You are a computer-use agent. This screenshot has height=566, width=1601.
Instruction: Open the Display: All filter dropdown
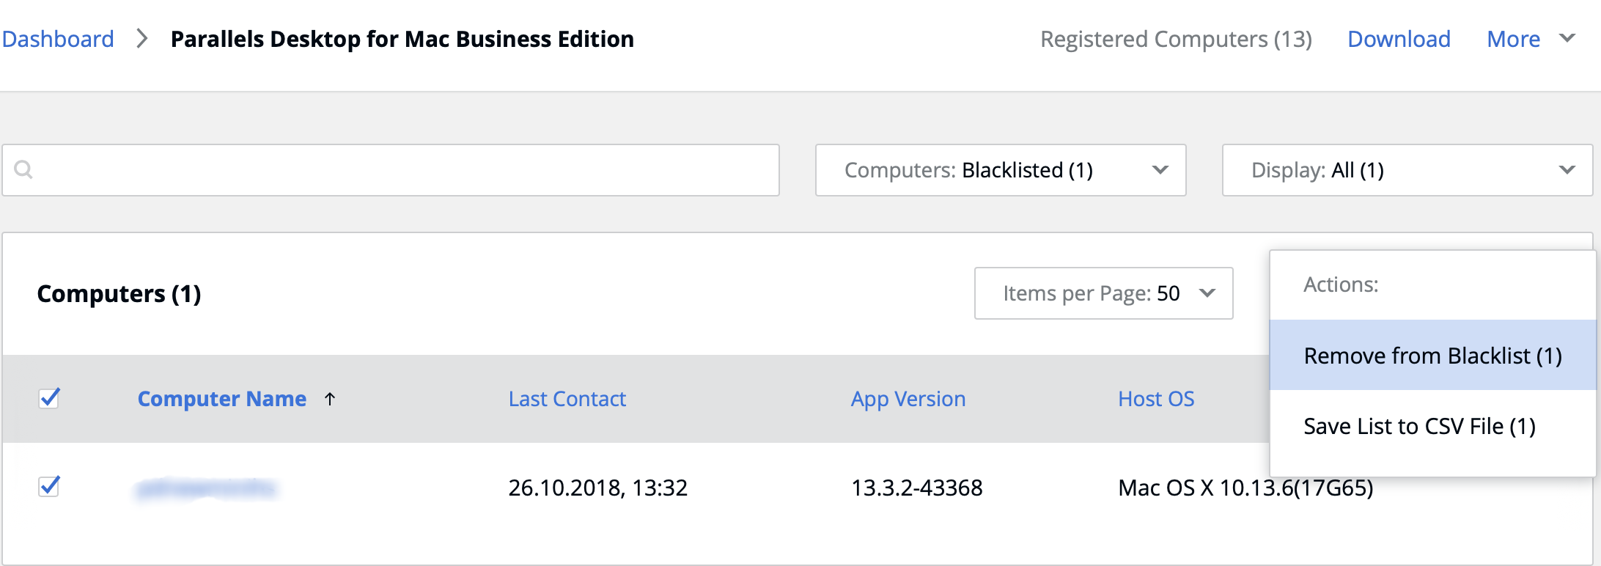[x=1407, y=170]
